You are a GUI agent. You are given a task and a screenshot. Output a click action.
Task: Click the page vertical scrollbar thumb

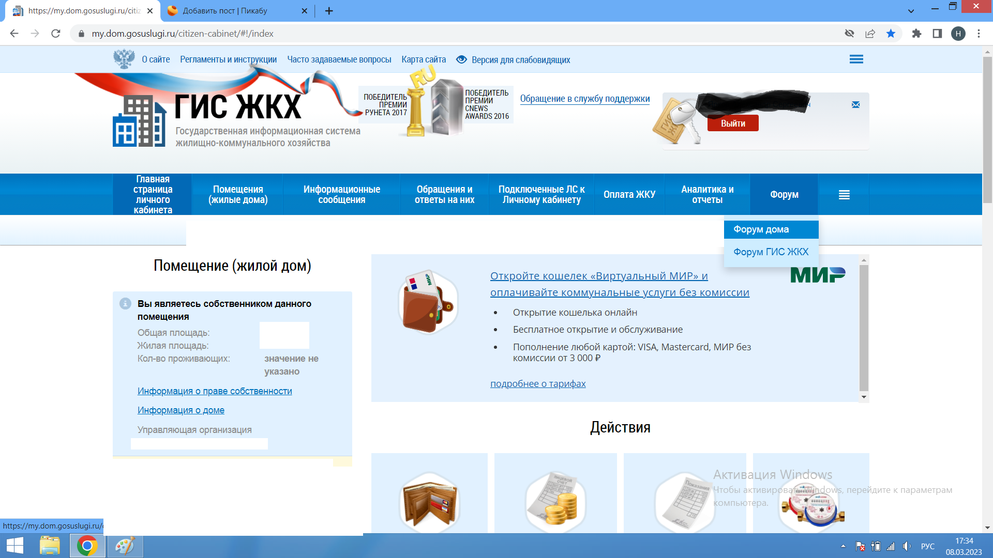pyautogui.click(x=987, y=129)
